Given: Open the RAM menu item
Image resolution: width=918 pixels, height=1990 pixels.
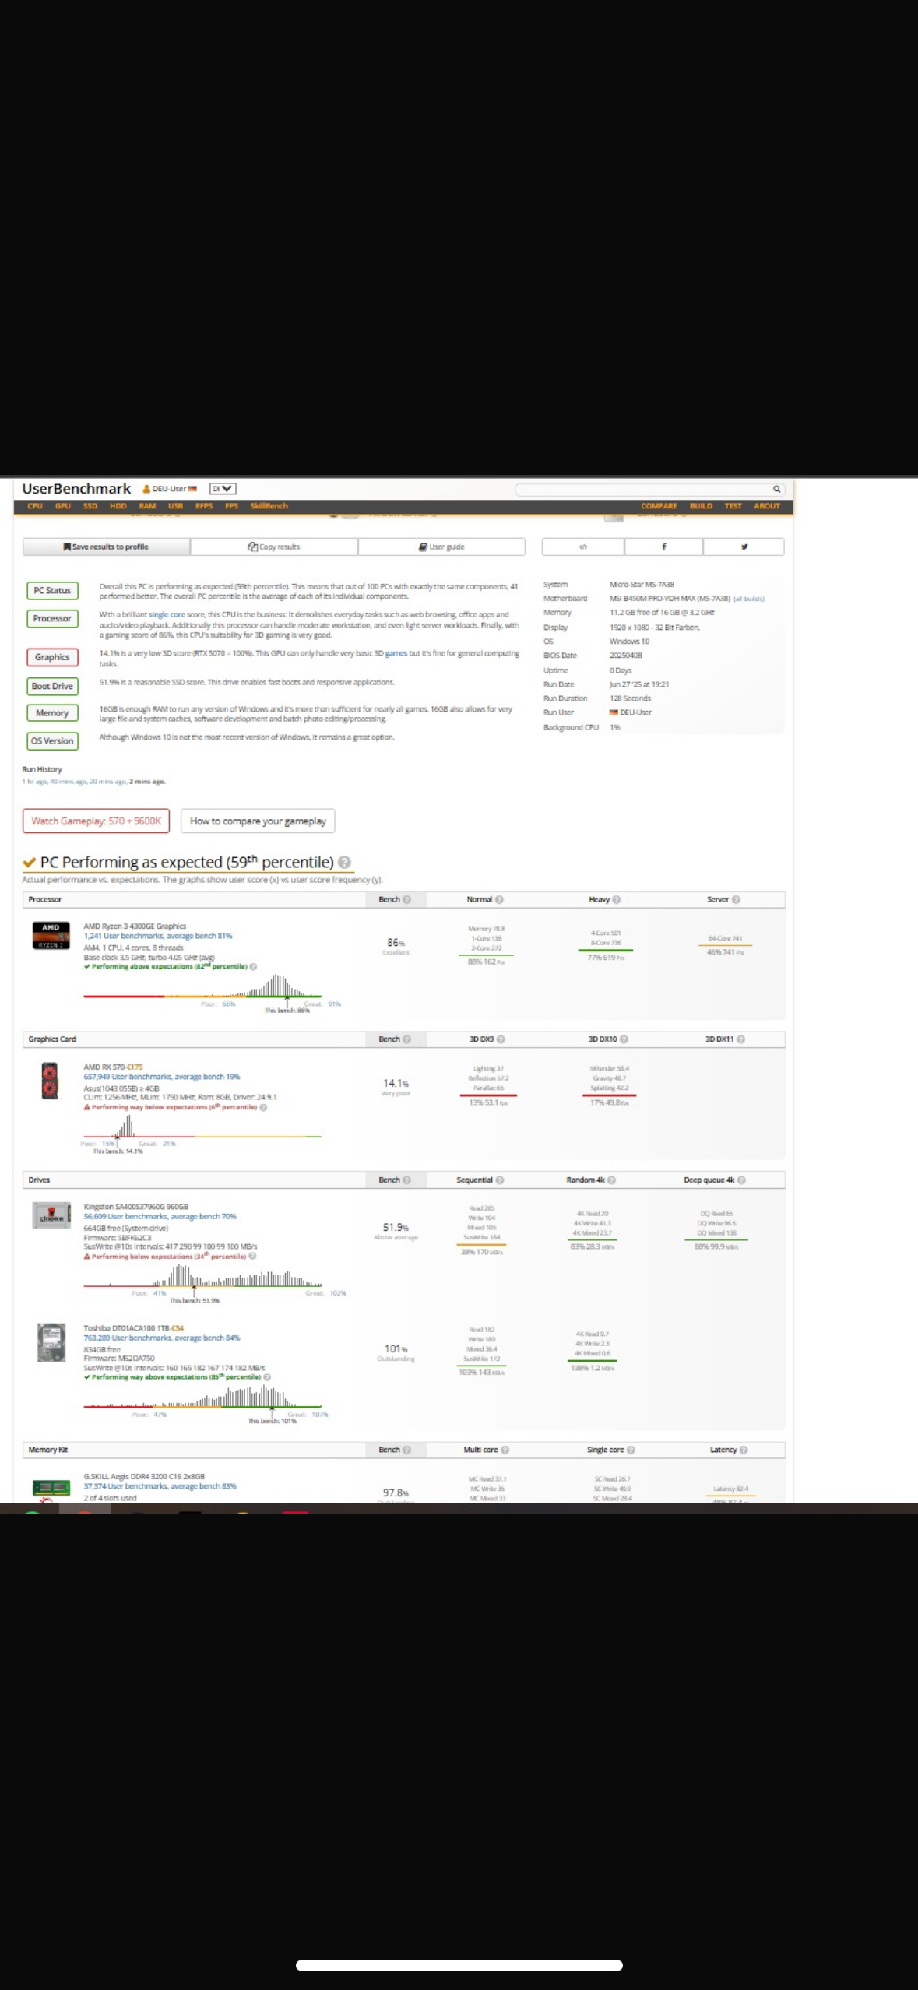Looking at the screenshot, I should pos(148,506).
